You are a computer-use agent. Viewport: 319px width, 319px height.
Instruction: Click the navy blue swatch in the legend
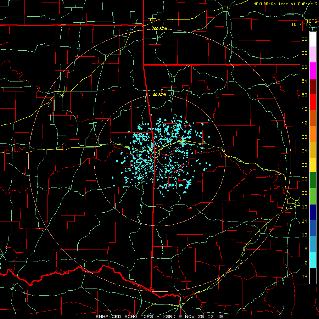313,212
